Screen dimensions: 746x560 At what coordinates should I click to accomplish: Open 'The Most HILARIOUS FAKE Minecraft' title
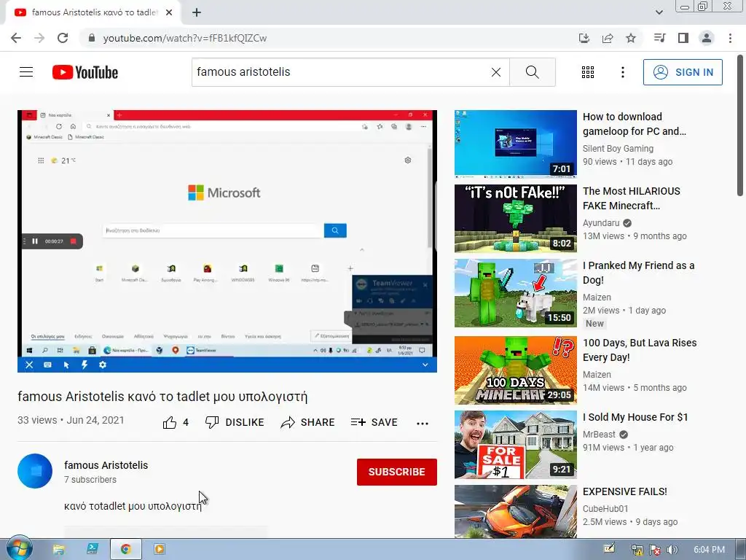[x=632, y=198]
